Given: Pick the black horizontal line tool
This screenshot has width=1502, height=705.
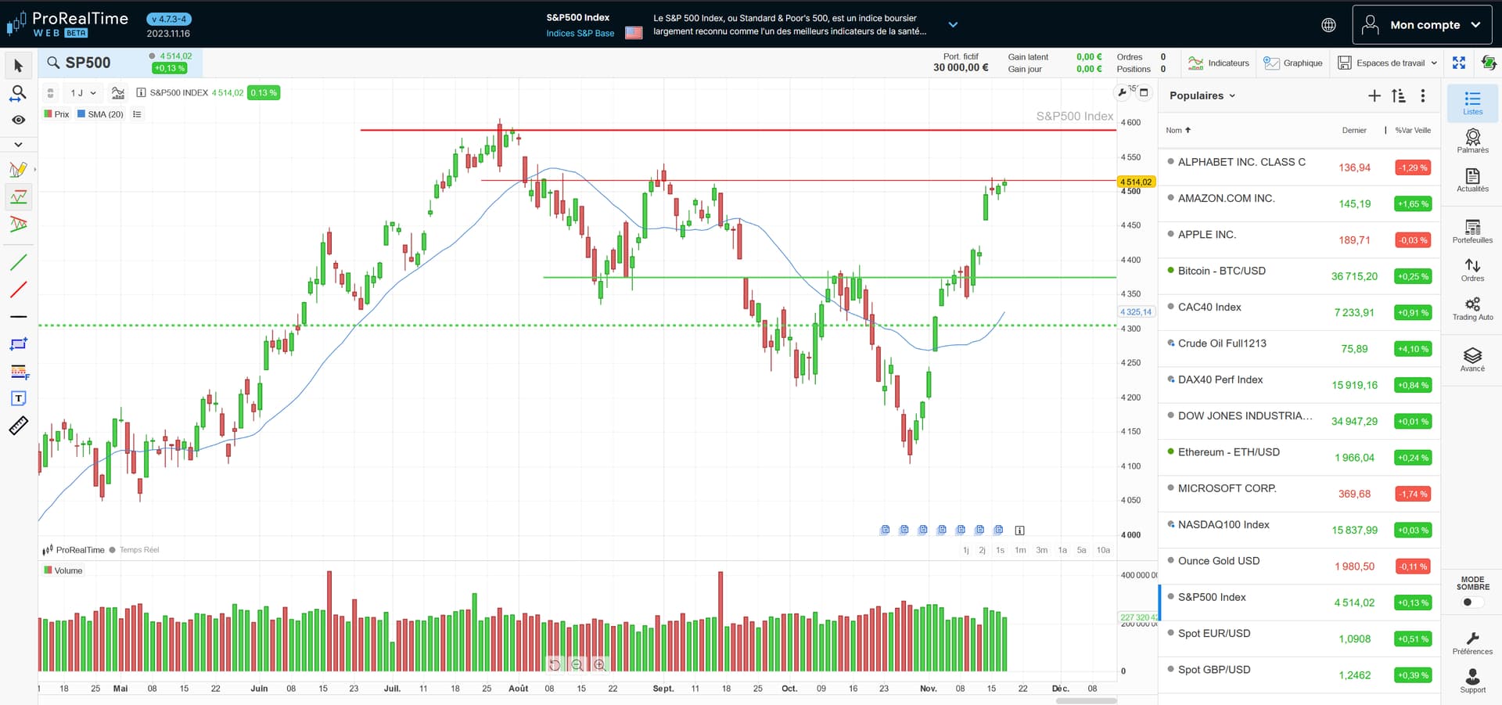Looking at the screenshot, I should 19,317.
